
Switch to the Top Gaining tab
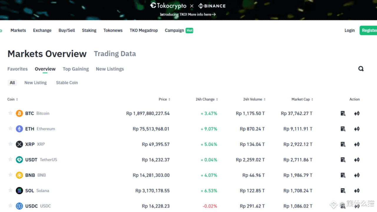click(x=76, y=69)
